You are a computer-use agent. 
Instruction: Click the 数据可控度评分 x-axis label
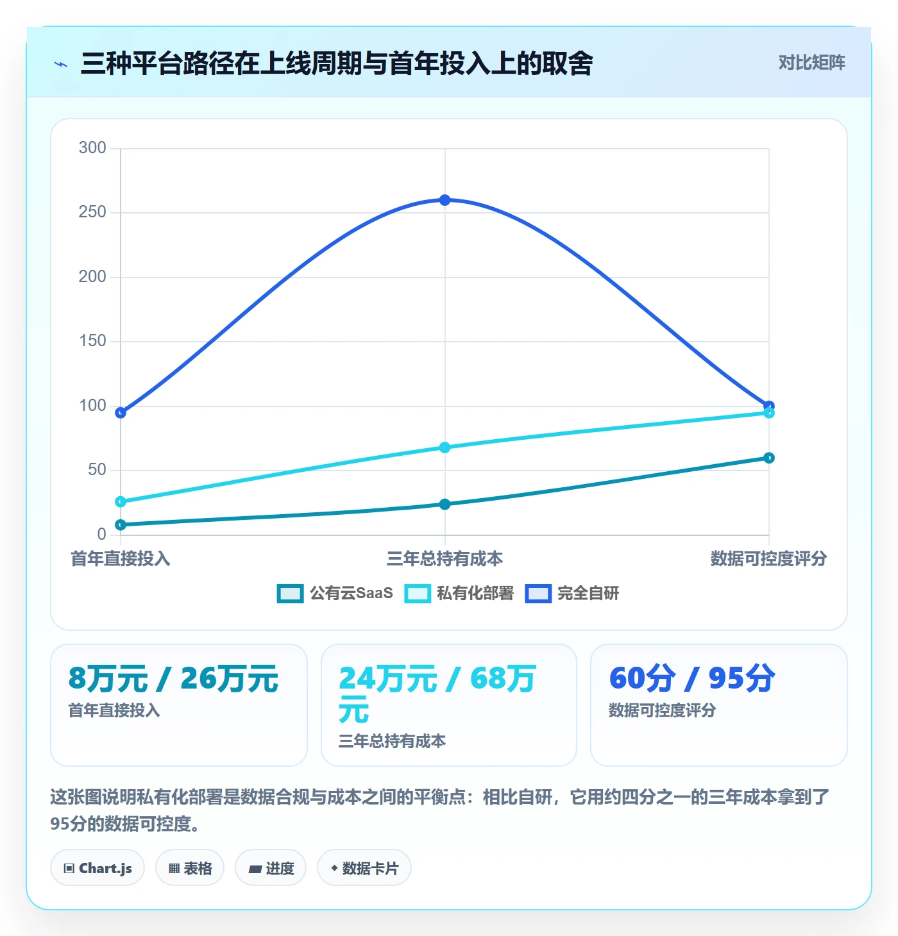click(768, 558)
